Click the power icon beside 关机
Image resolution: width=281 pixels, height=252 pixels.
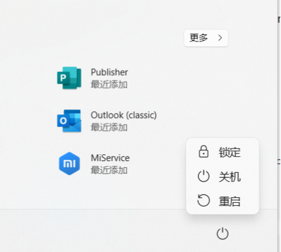[x=203, y=176]
